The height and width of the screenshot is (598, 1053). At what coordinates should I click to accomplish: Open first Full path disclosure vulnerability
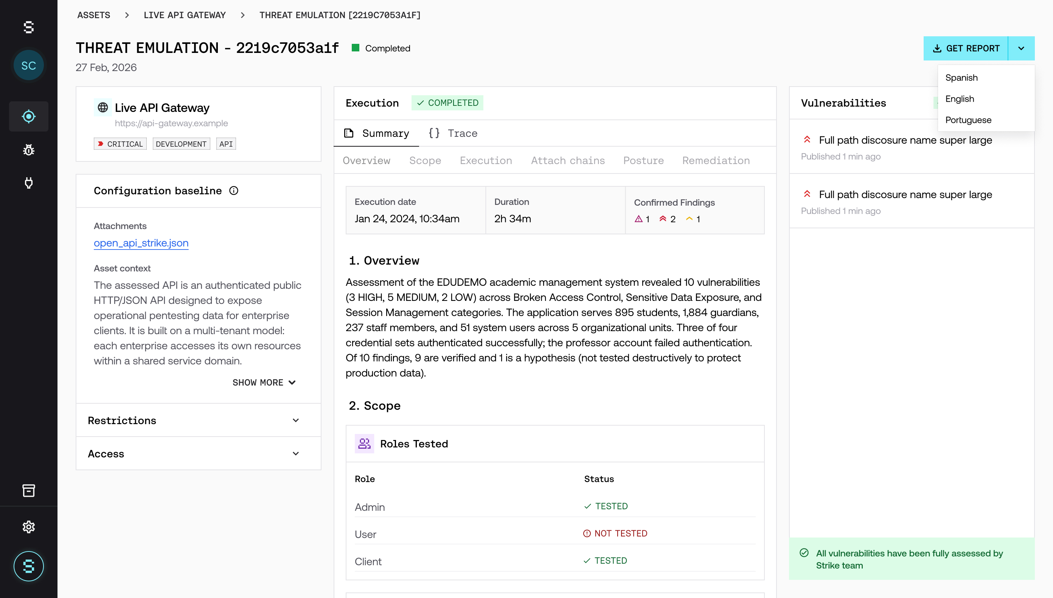click(905, 141)
